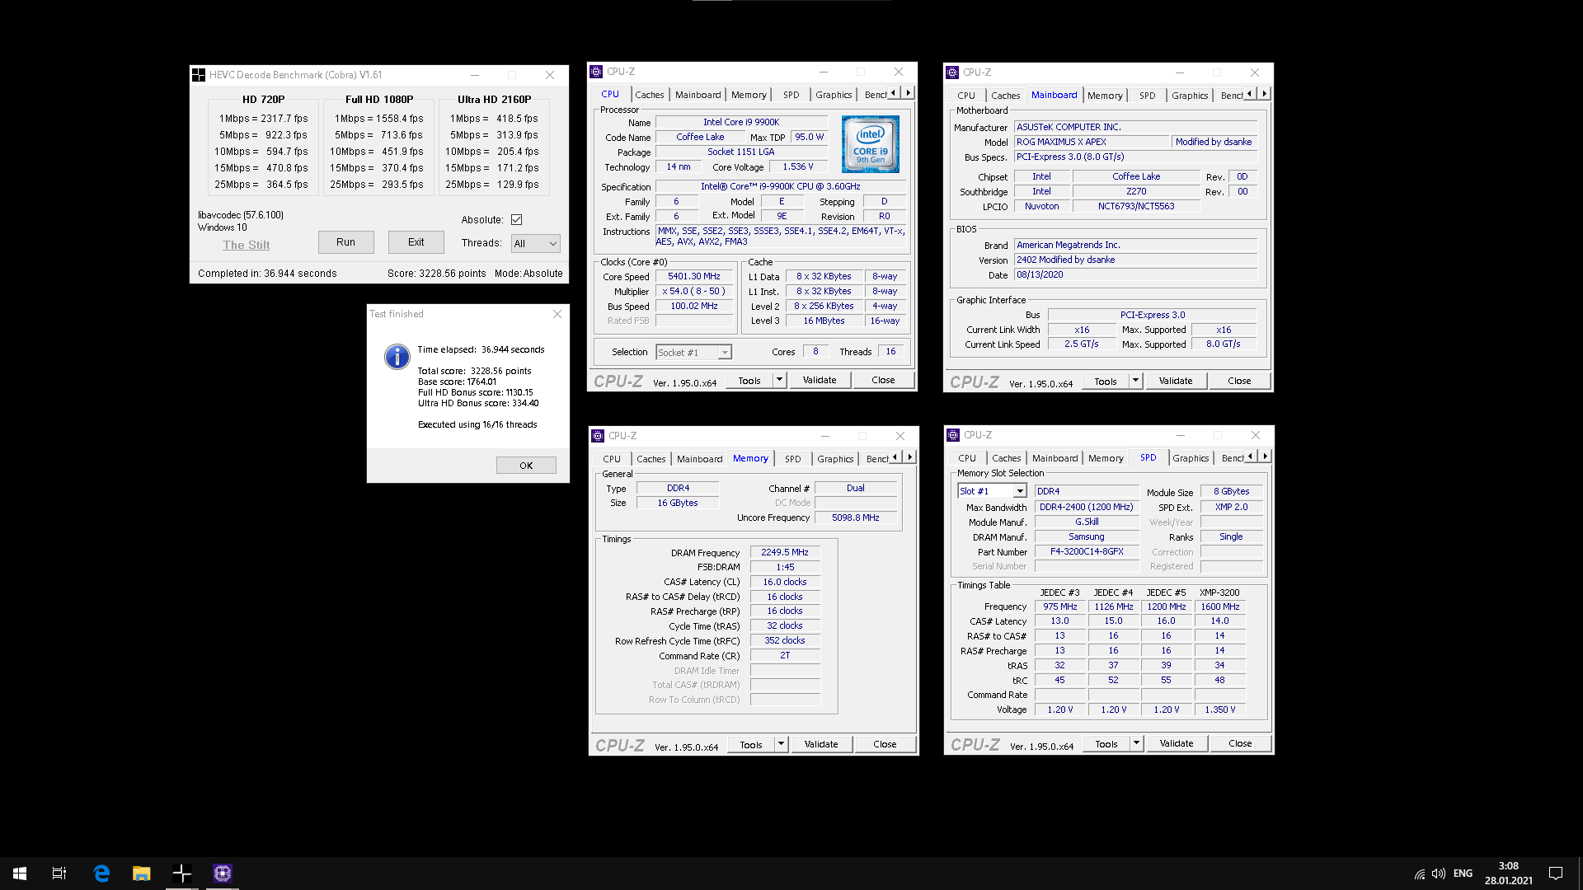Select Memory tab in the Mainboard window
1583x890 pixels.
click(1105, 96)
